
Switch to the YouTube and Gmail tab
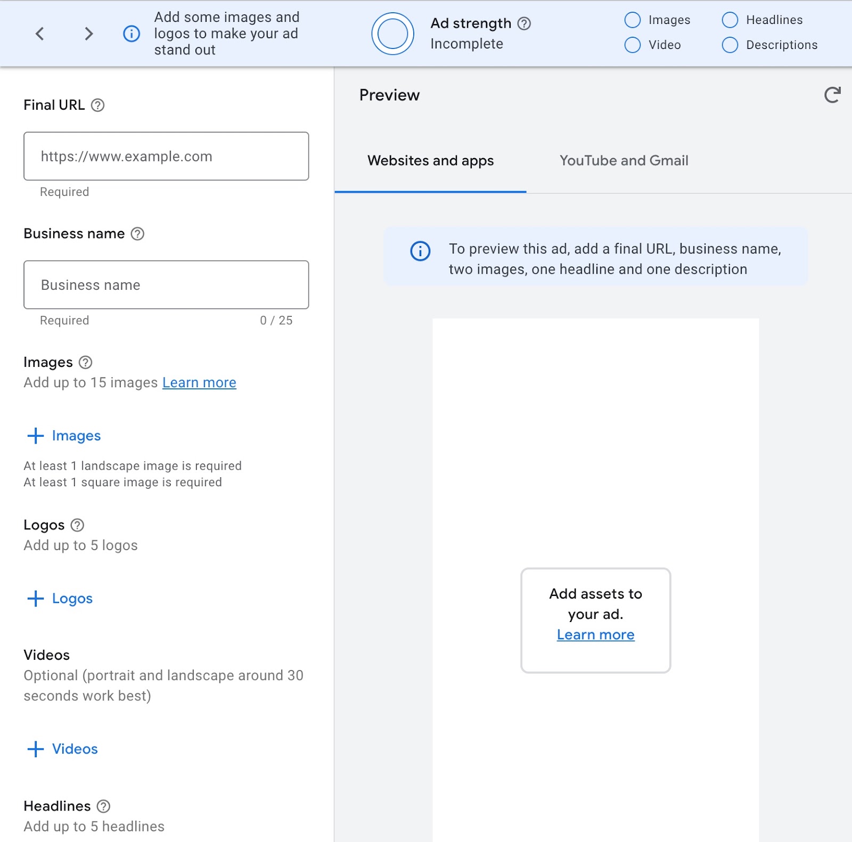(624, 161)
